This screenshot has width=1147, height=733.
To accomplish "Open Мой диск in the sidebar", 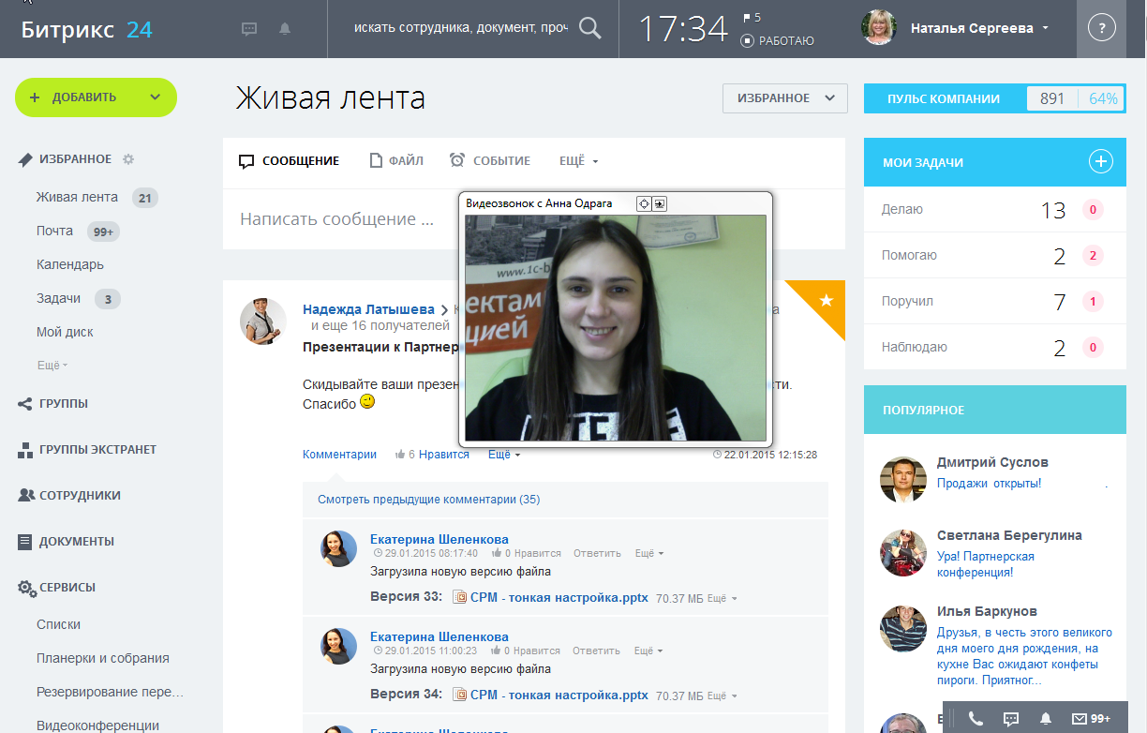I will [65, 332].
